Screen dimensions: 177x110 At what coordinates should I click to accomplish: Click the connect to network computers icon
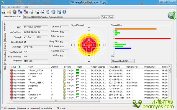click(20, 12)
